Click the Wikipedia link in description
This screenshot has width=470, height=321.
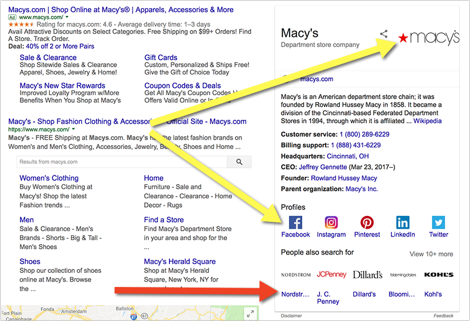(x=427, y=121)
